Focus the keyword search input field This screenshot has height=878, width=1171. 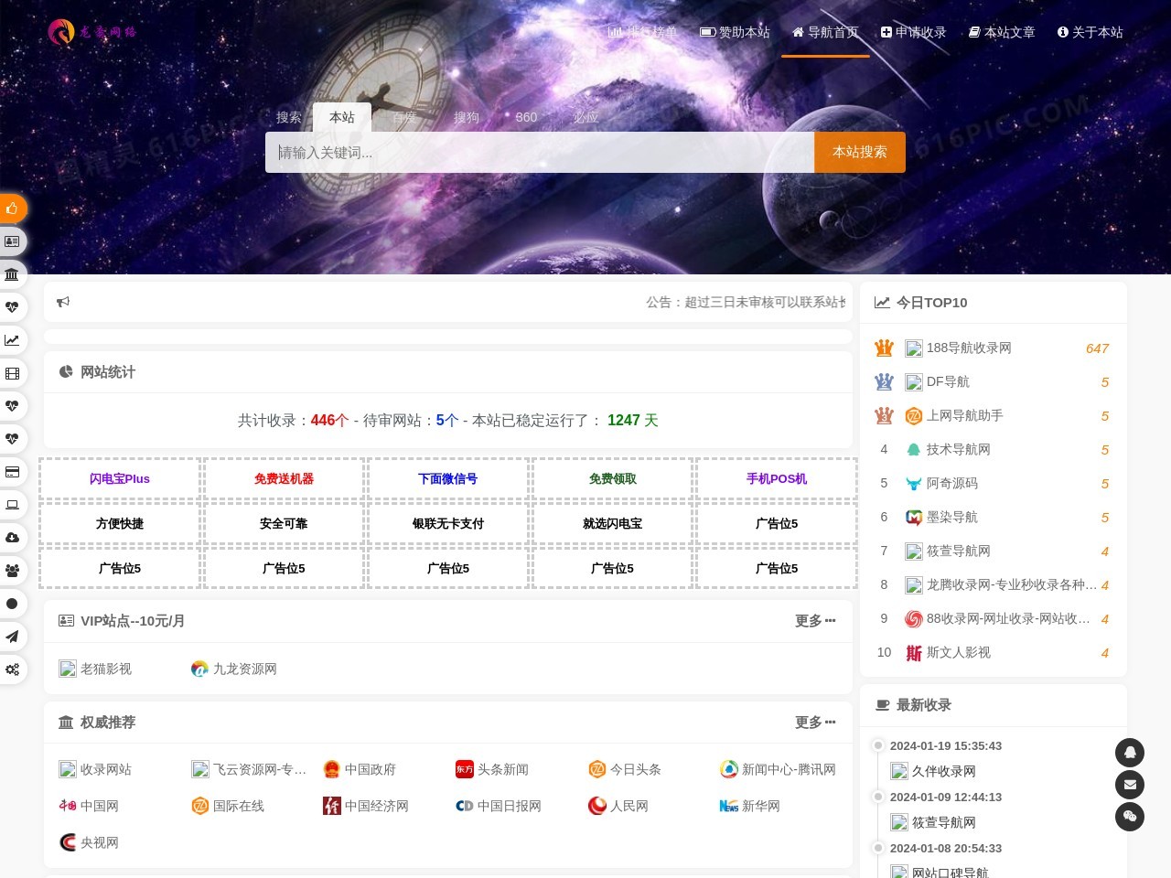[540, 153]
